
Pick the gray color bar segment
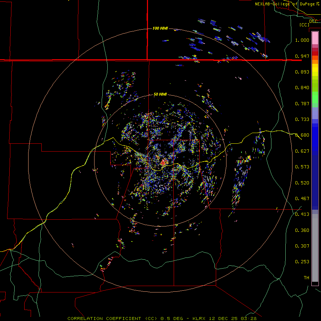click(x=315, y=248)
